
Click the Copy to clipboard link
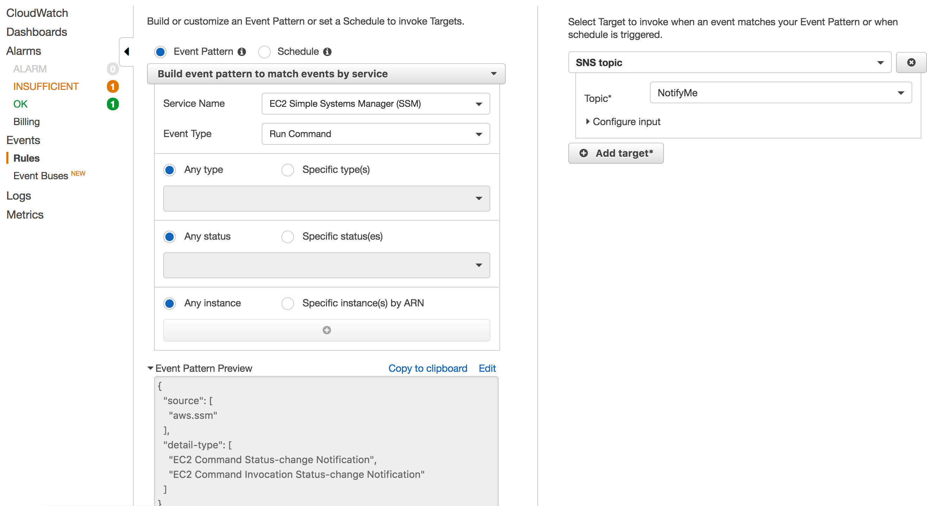[x=428, y=368]
